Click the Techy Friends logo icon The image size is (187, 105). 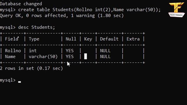pyautogui.click(x=176, y=10)
